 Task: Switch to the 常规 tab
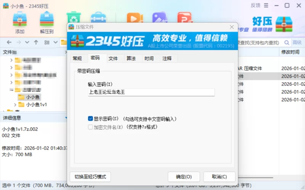pos(77,59)
